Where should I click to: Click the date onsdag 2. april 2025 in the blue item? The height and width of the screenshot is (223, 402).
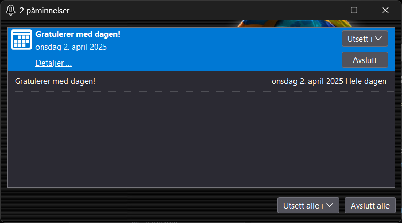coord(71,47)
